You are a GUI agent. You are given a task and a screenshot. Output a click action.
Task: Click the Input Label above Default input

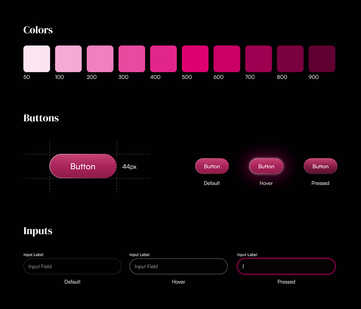[33, 255]
